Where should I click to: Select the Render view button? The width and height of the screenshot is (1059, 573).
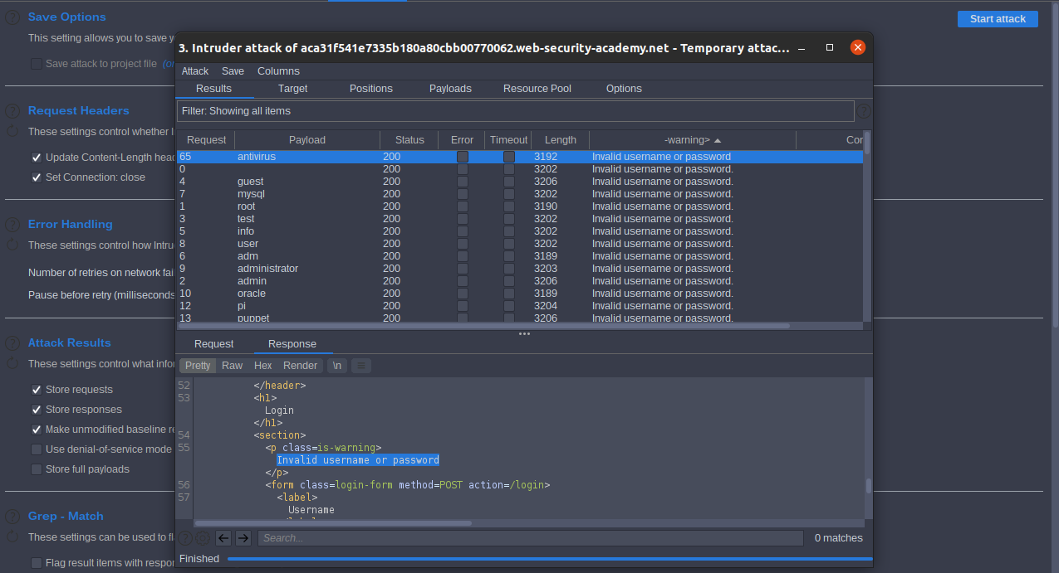pyautogui.click(x=300, y=366)
